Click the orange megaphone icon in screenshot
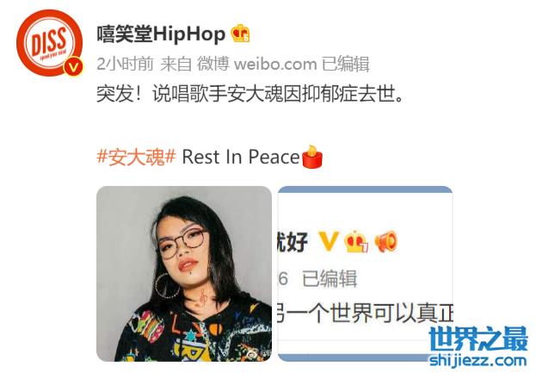 coord(386,241)
